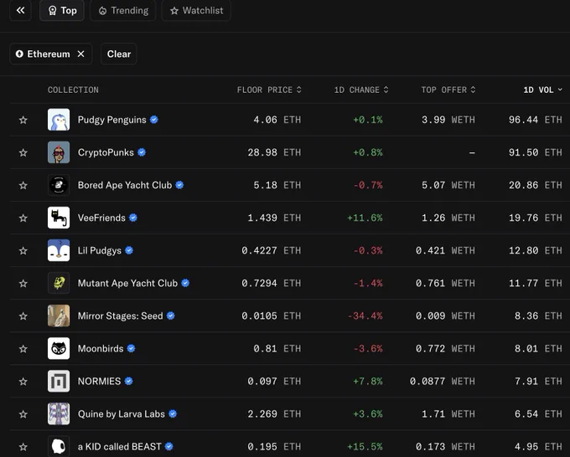This screenshot has width=570, height=457.
Task: Remove the Ethereum chain filter
Action: (81, 54)
